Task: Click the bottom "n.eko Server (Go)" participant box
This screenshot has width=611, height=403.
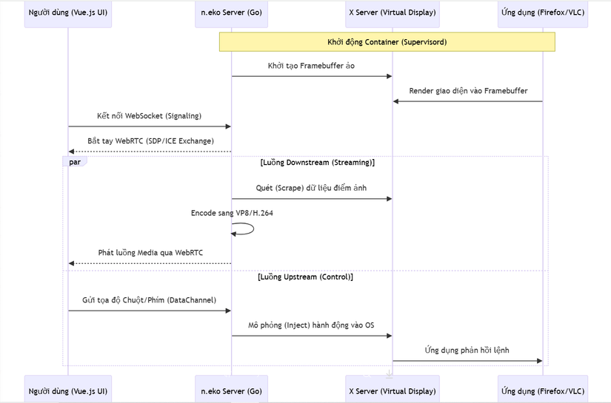Action: click(231, 390)
